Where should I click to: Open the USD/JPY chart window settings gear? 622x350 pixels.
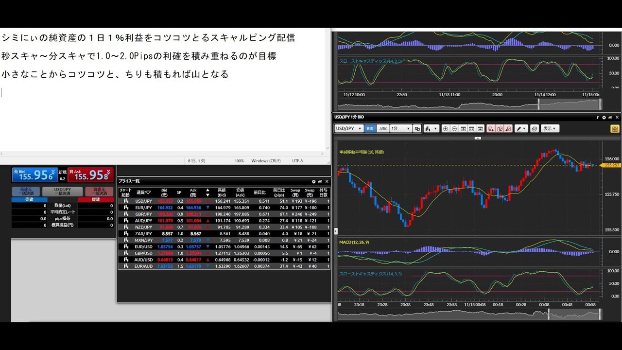pos(604,117)
